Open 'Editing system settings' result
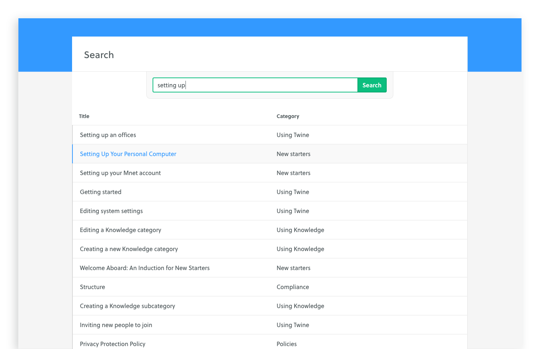Viewport: 540px width, 349px height. (111, 211)
